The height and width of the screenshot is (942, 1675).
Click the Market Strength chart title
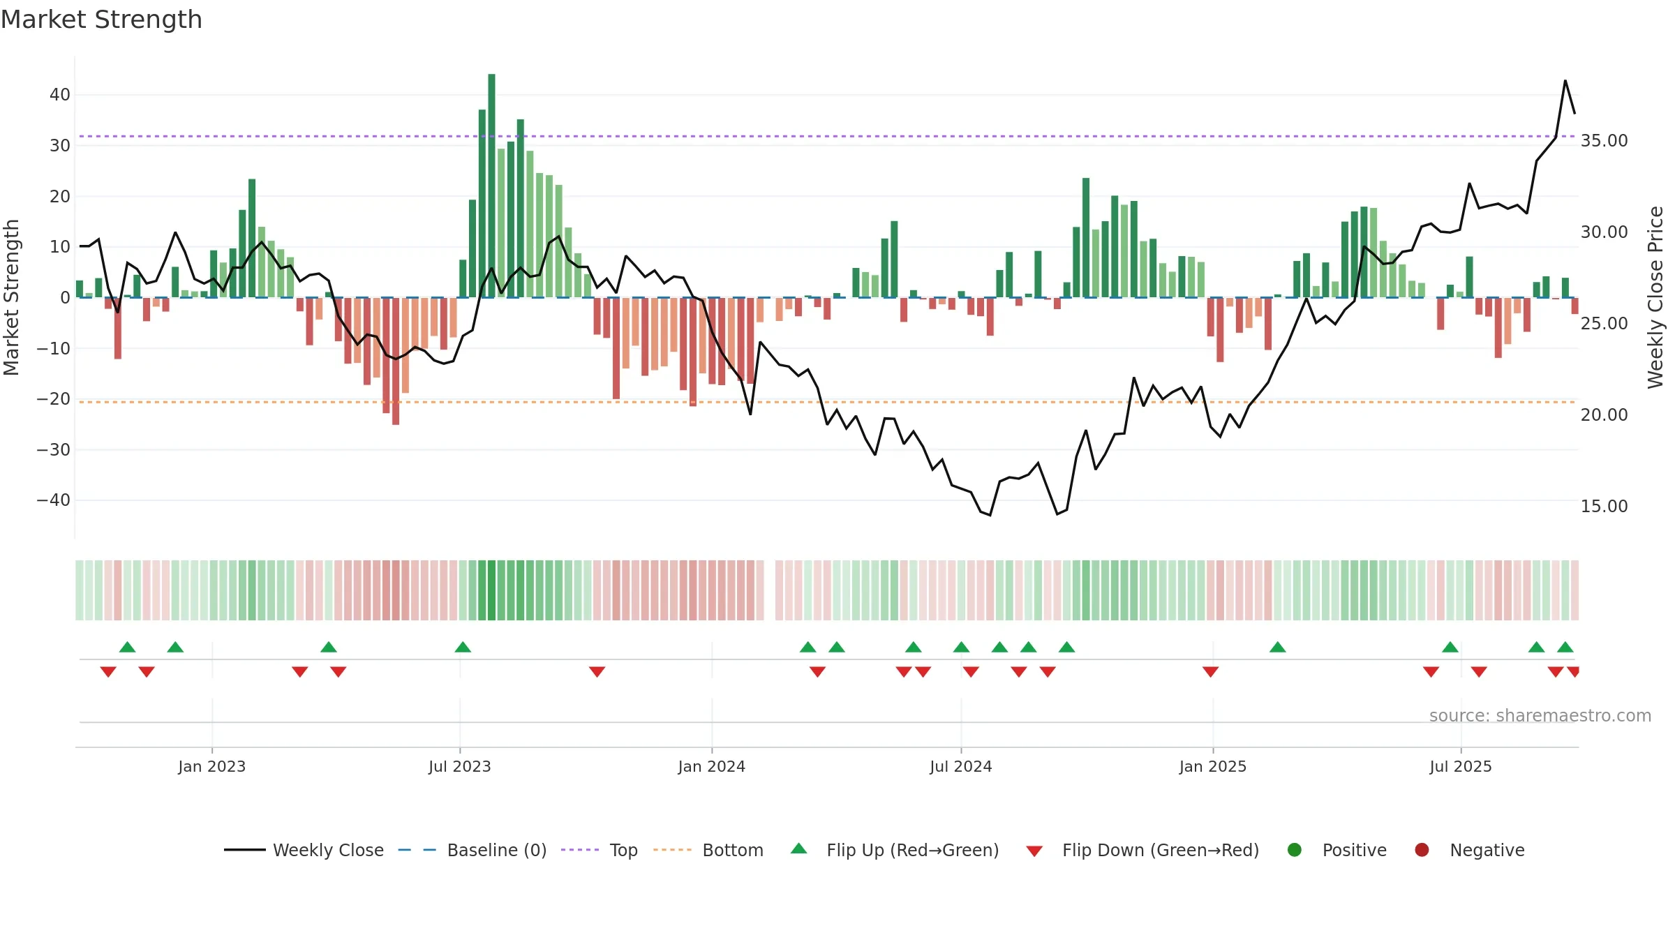(x=101, y=20)
